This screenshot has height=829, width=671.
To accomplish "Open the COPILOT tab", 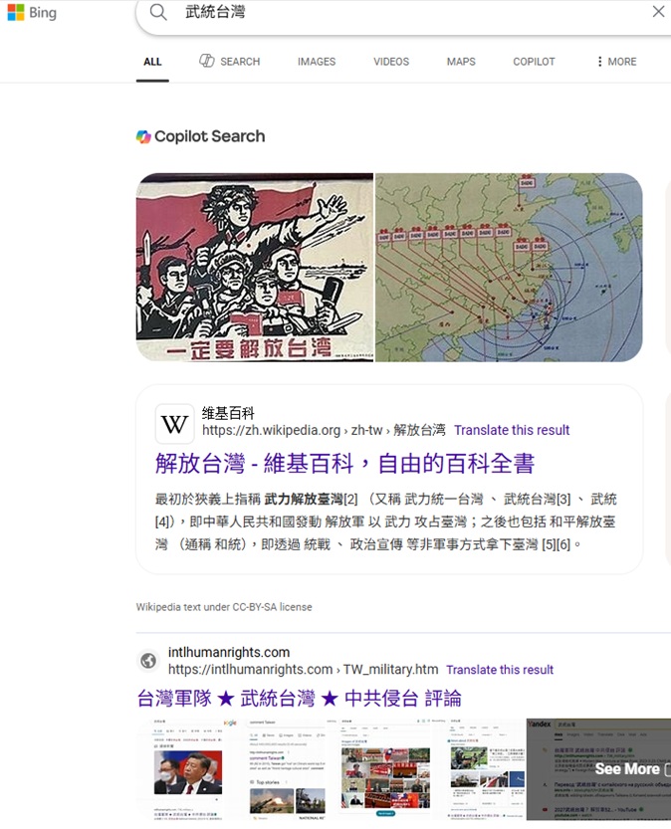I will point(534,62).
